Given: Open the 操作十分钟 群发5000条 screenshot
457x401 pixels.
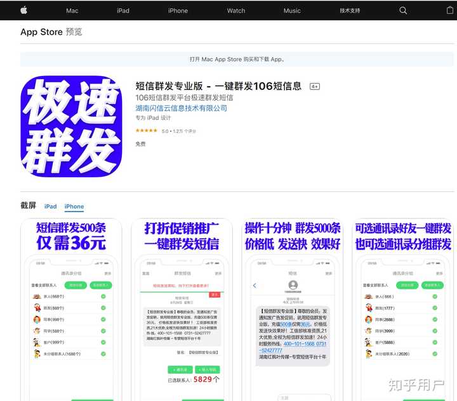Looking at the screenshot, I should click(x=293, y=309).
